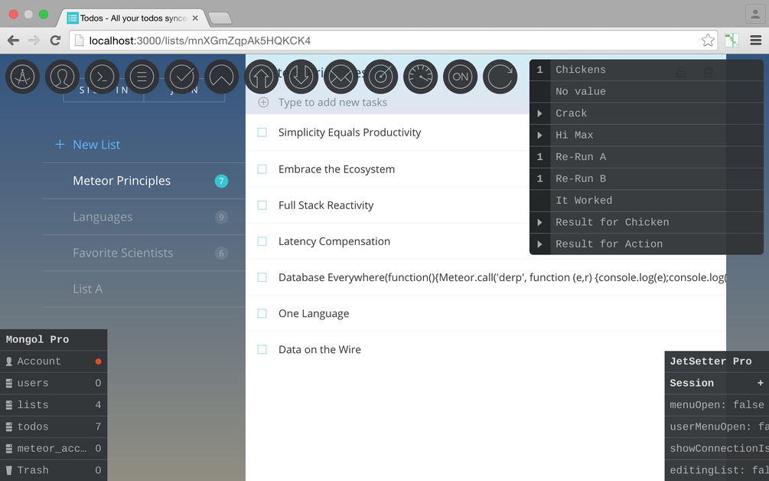
Task: Click the radar target circle icon
Action: point(380,77)
